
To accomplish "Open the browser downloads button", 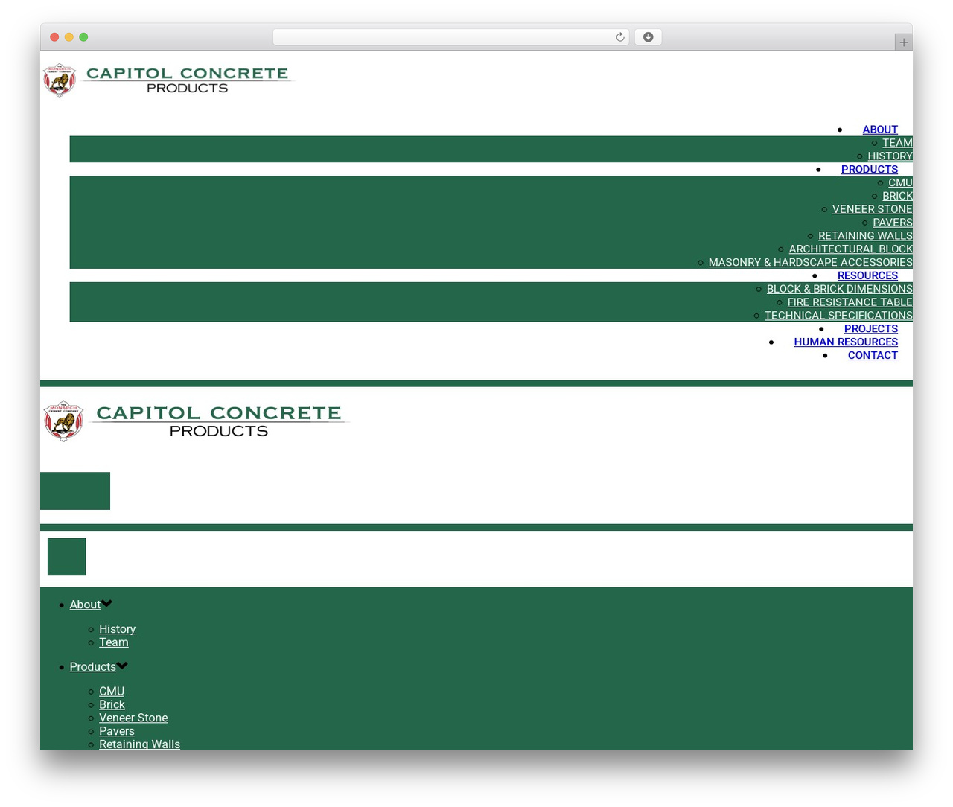I will pos(648,37).
